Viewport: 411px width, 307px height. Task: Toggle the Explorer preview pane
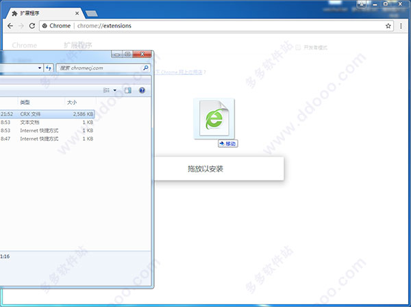click(128, 90)
